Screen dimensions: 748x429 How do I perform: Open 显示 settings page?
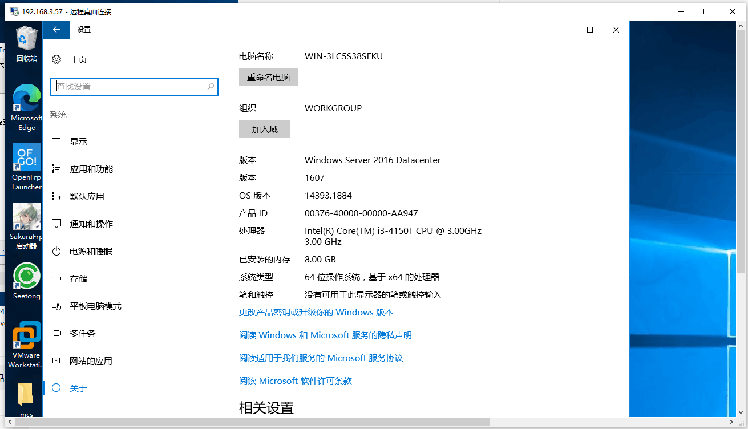78,141
